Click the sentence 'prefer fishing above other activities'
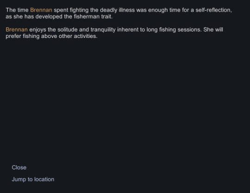The height and width of the screenshot is (193, 250). tap(51, 36)
